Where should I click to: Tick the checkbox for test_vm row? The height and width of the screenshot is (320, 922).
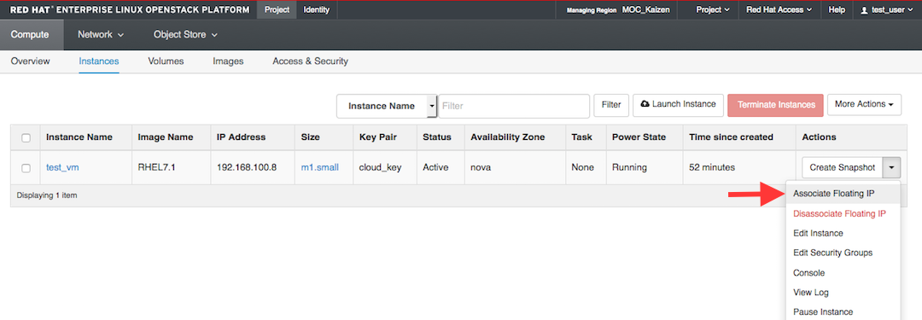(26, 167)
